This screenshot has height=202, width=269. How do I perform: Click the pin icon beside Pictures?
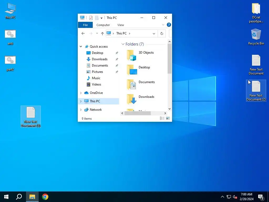tap(117, 72)
